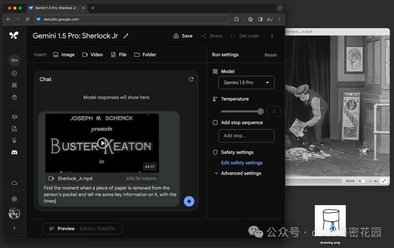Image resolution: width=394 pixels, height=248 pixels.
Task: Reload the browser page
Action: 27,19
